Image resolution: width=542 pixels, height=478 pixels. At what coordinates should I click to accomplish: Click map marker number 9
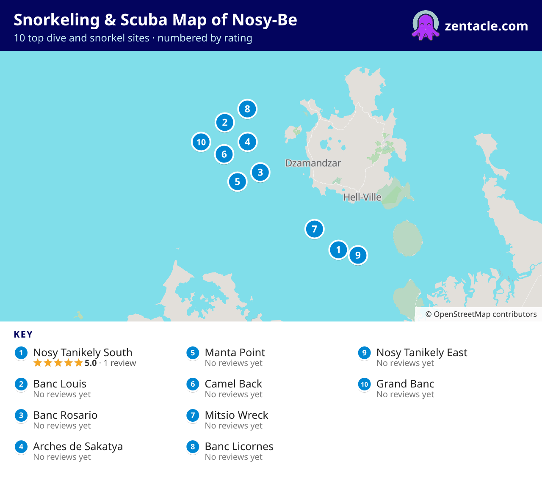(x=358, y=255)
